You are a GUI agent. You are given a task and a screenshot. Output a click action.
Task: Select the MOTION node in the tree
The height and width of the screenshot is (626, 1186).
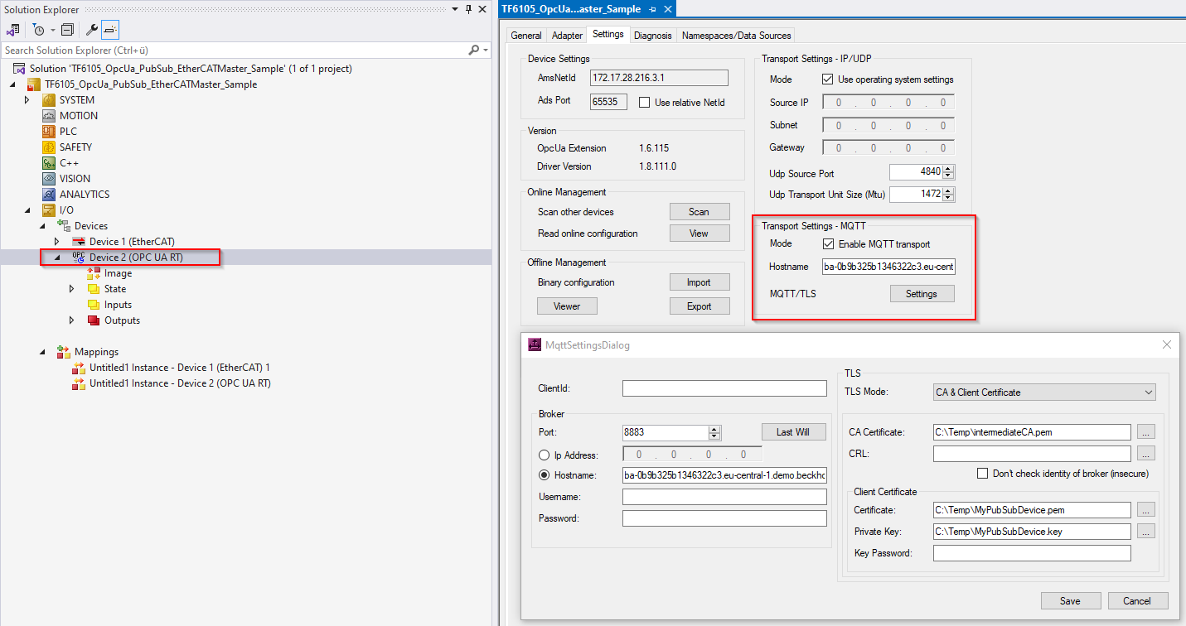[78, 116]
